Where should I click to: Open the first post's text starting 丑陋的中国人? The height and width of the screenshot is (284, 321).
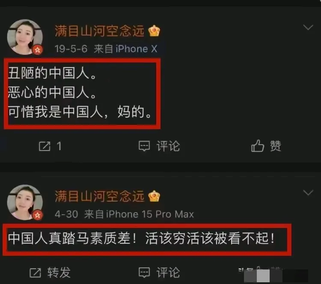80,93
